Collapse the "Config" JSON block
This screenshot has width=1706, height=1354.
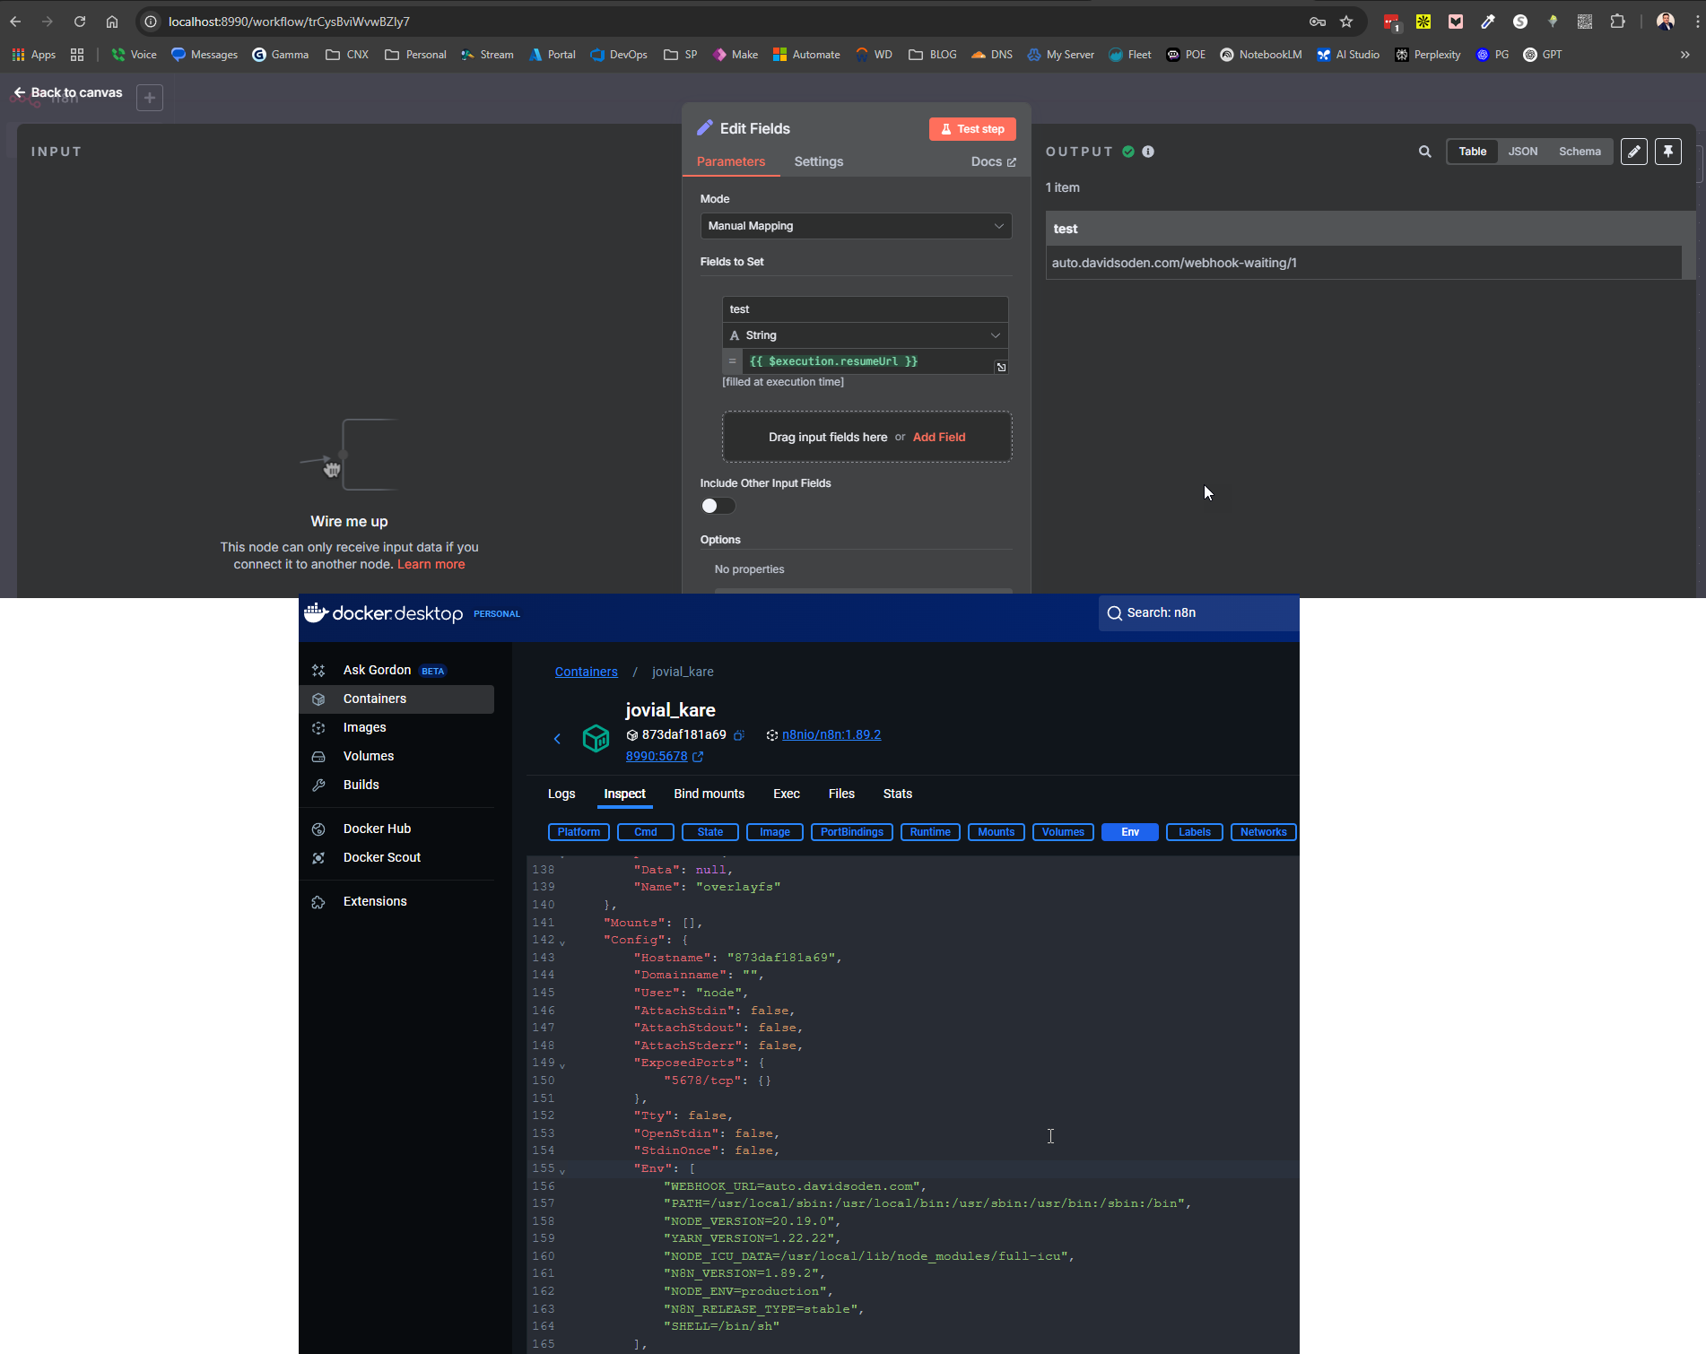point(562,942)
